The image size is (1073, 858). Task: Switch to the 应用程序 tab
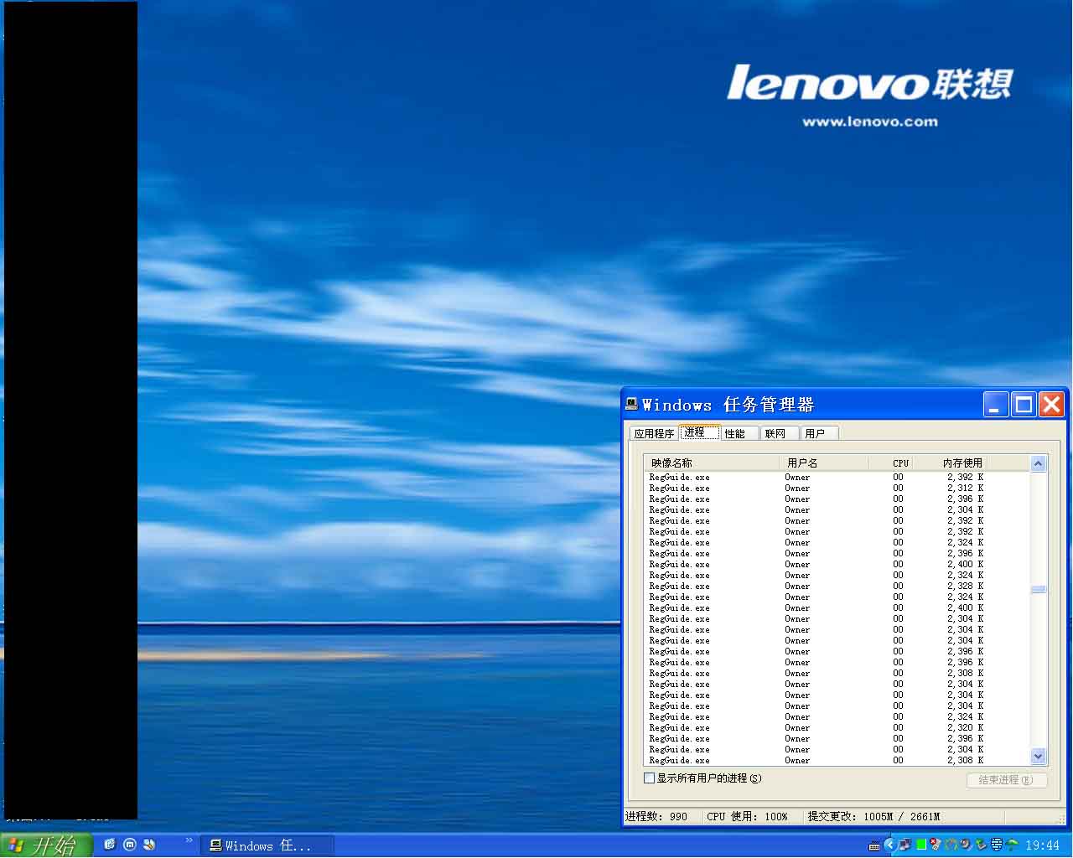pyautogui.click(x=654, y=433)
